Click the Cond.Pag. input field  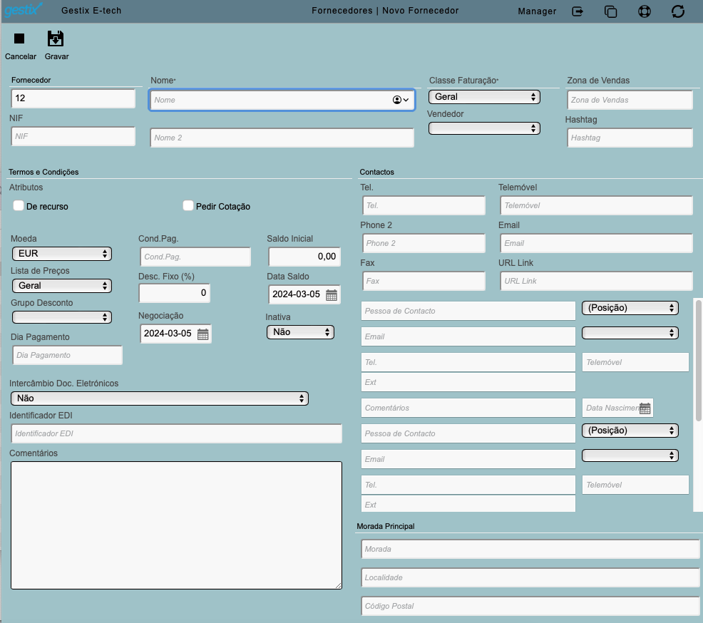pyautogui.click(x=195, y=257)
